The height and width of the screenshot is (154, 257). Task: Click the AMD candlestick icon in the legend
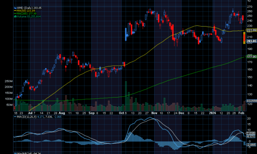tap(15, 8)
